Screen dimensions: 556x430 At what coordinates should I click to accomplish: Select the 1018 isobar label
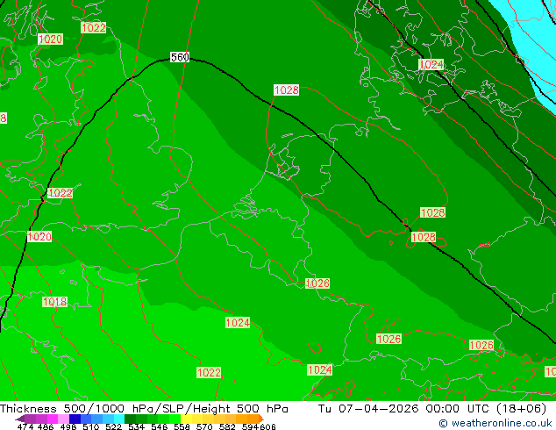(x=54, y=302)
